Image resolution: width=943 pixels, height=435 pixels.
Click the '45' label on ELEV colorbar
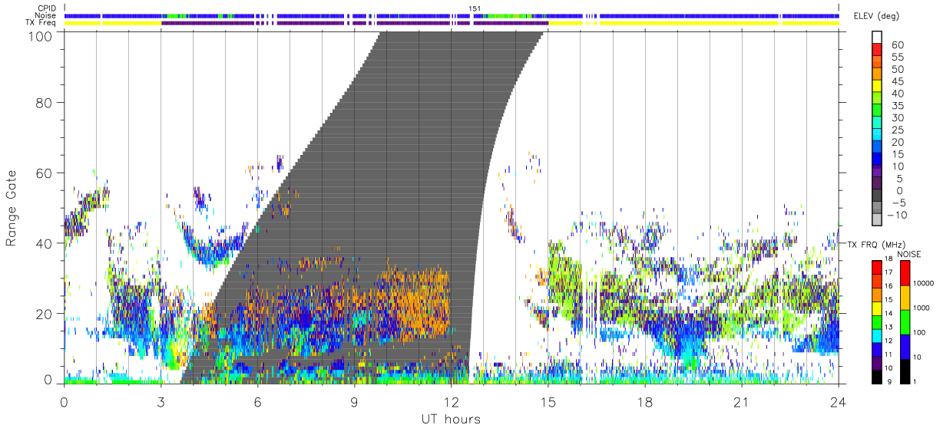(x=897, y=81)
